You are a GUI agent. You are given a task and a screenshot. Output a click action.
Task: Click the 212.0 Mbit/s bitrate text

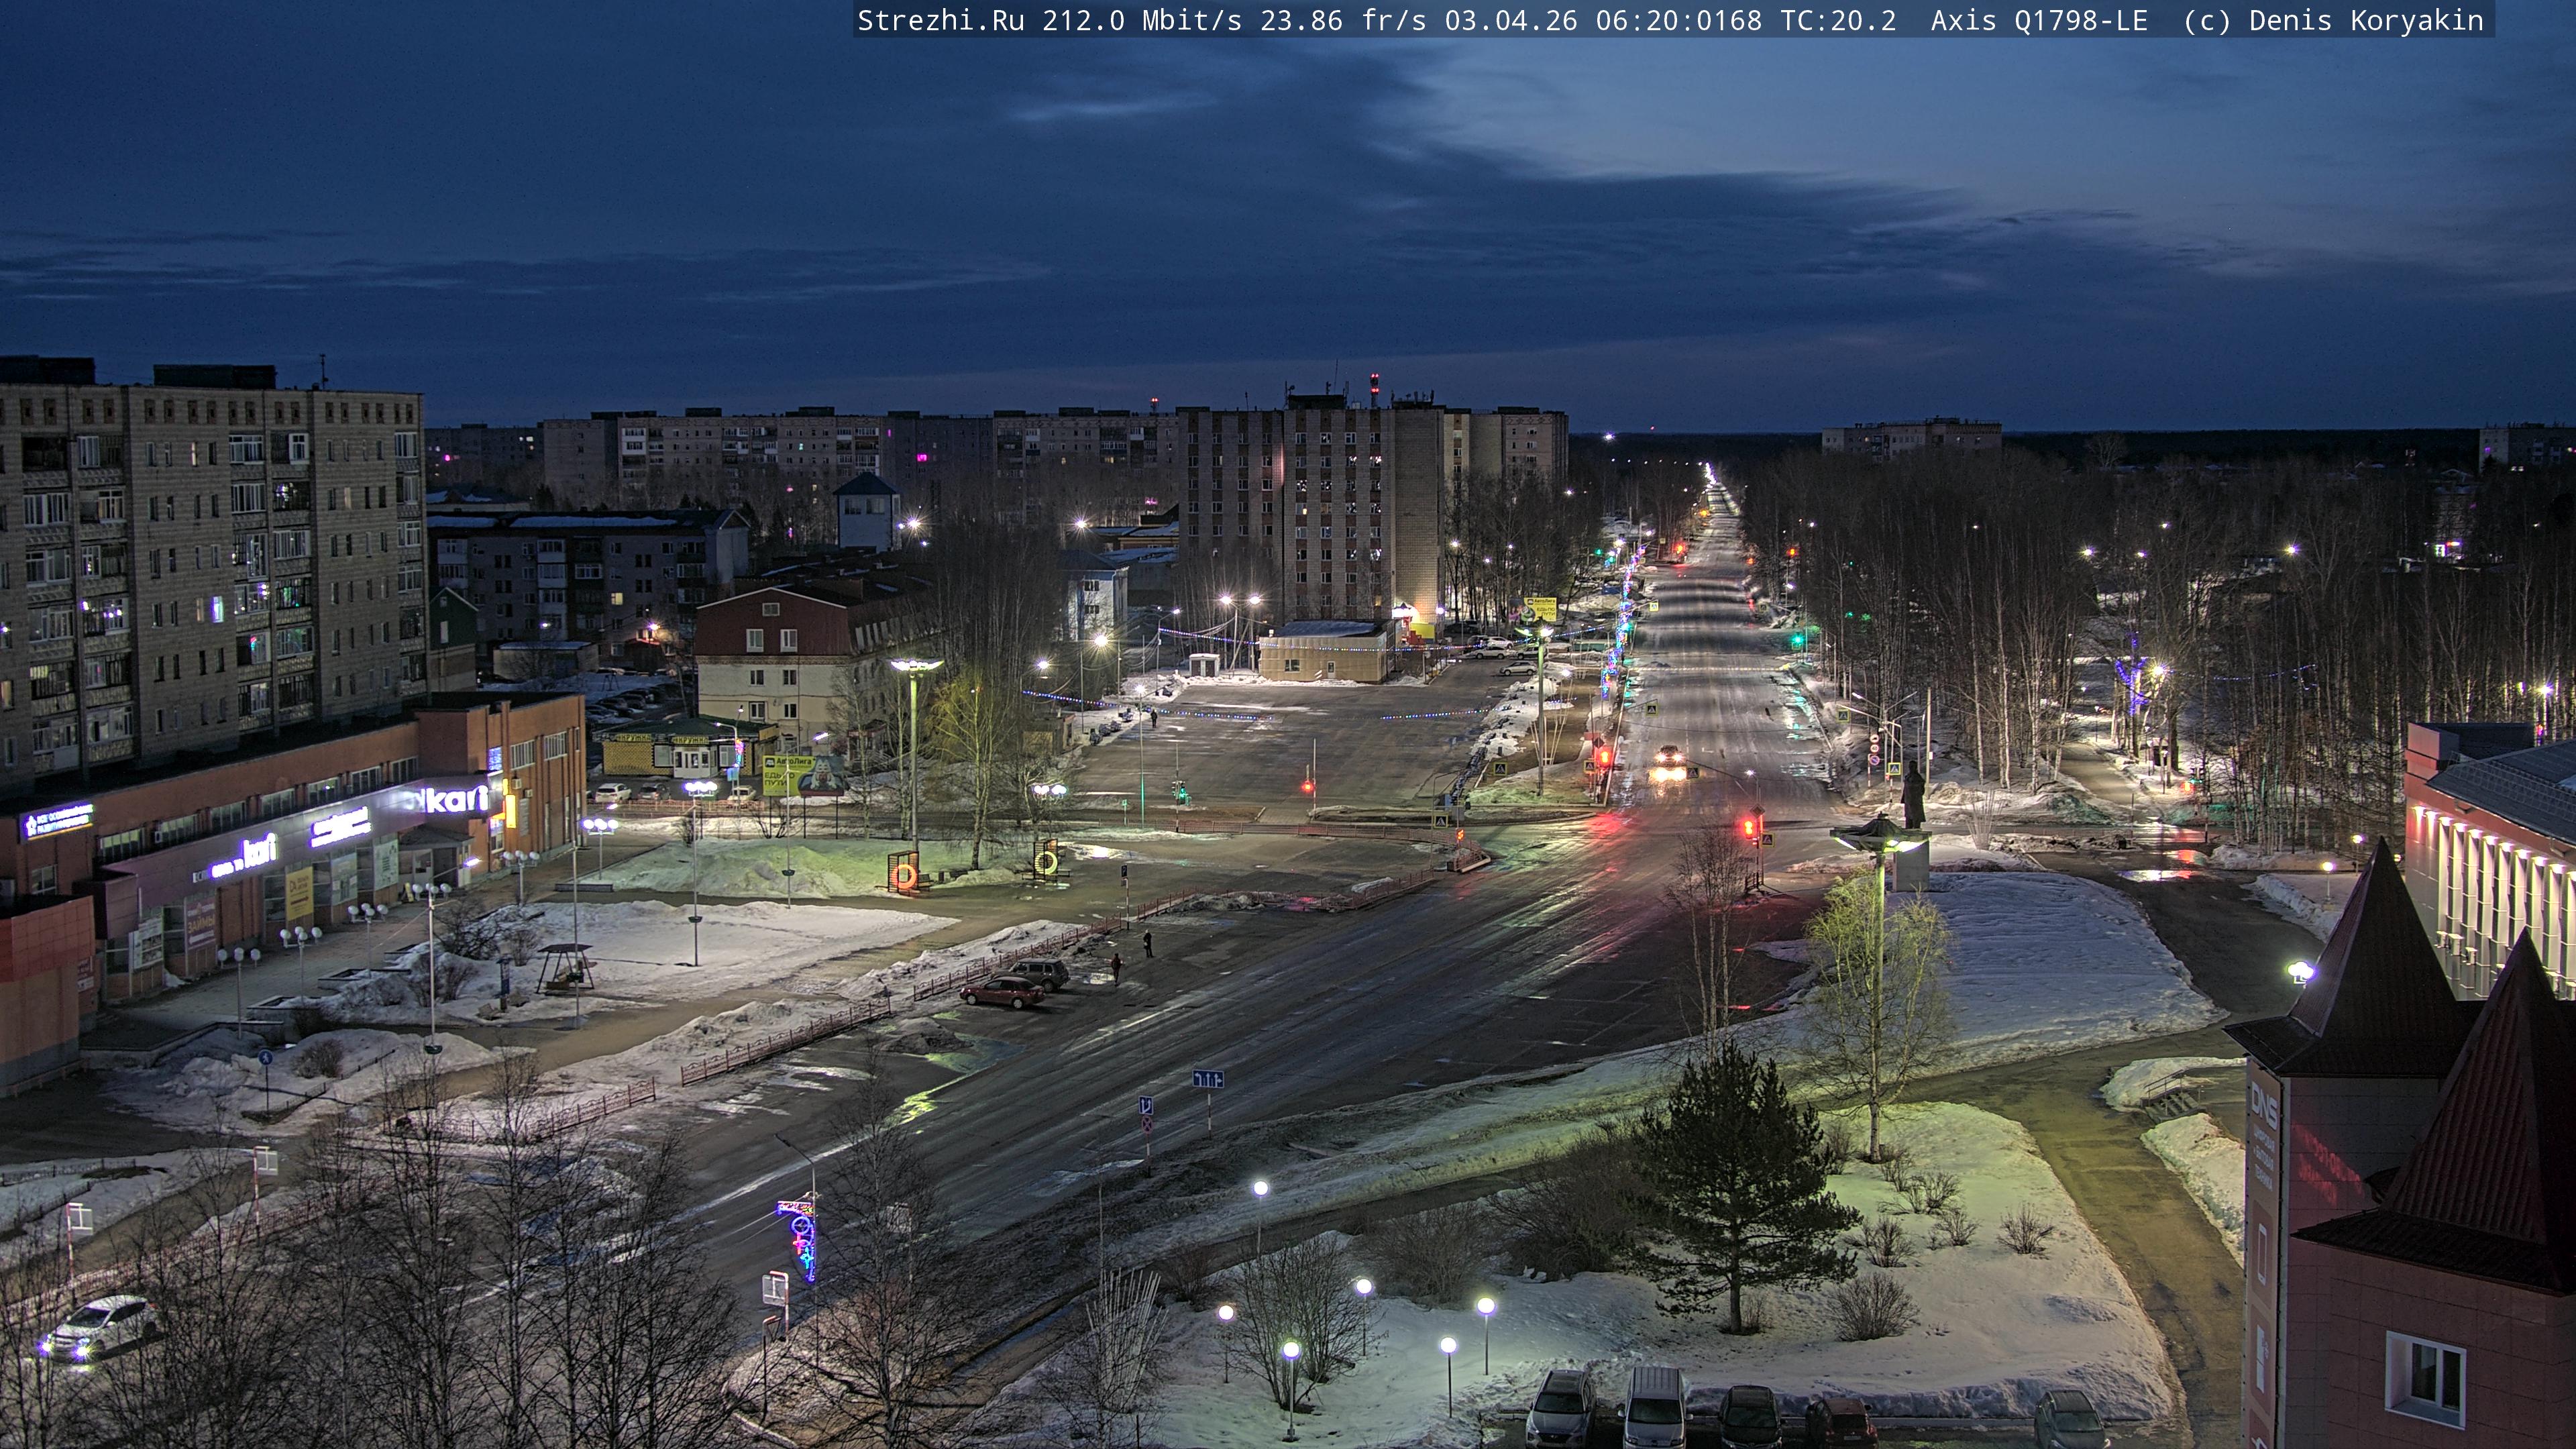[x=1141, y=20]
